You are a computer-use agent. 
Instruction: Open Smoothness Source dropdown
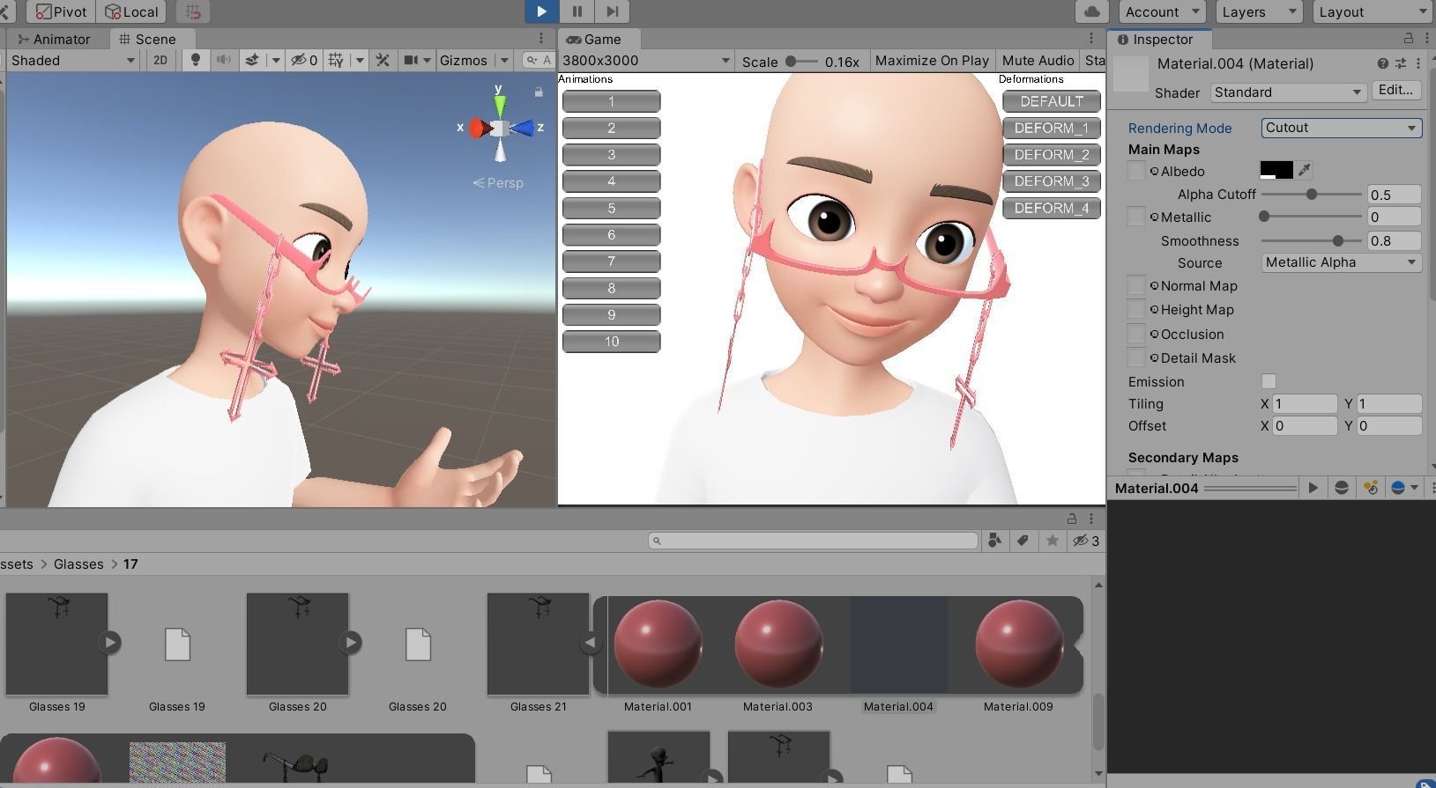click(x=1341, y=262)
